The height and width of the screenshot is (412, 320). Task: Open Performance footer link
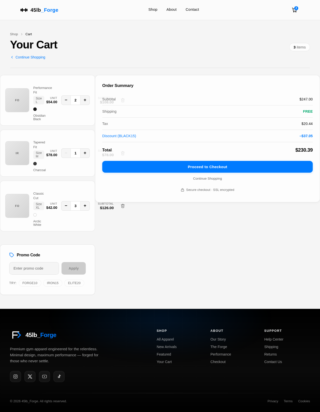point(221,354)
